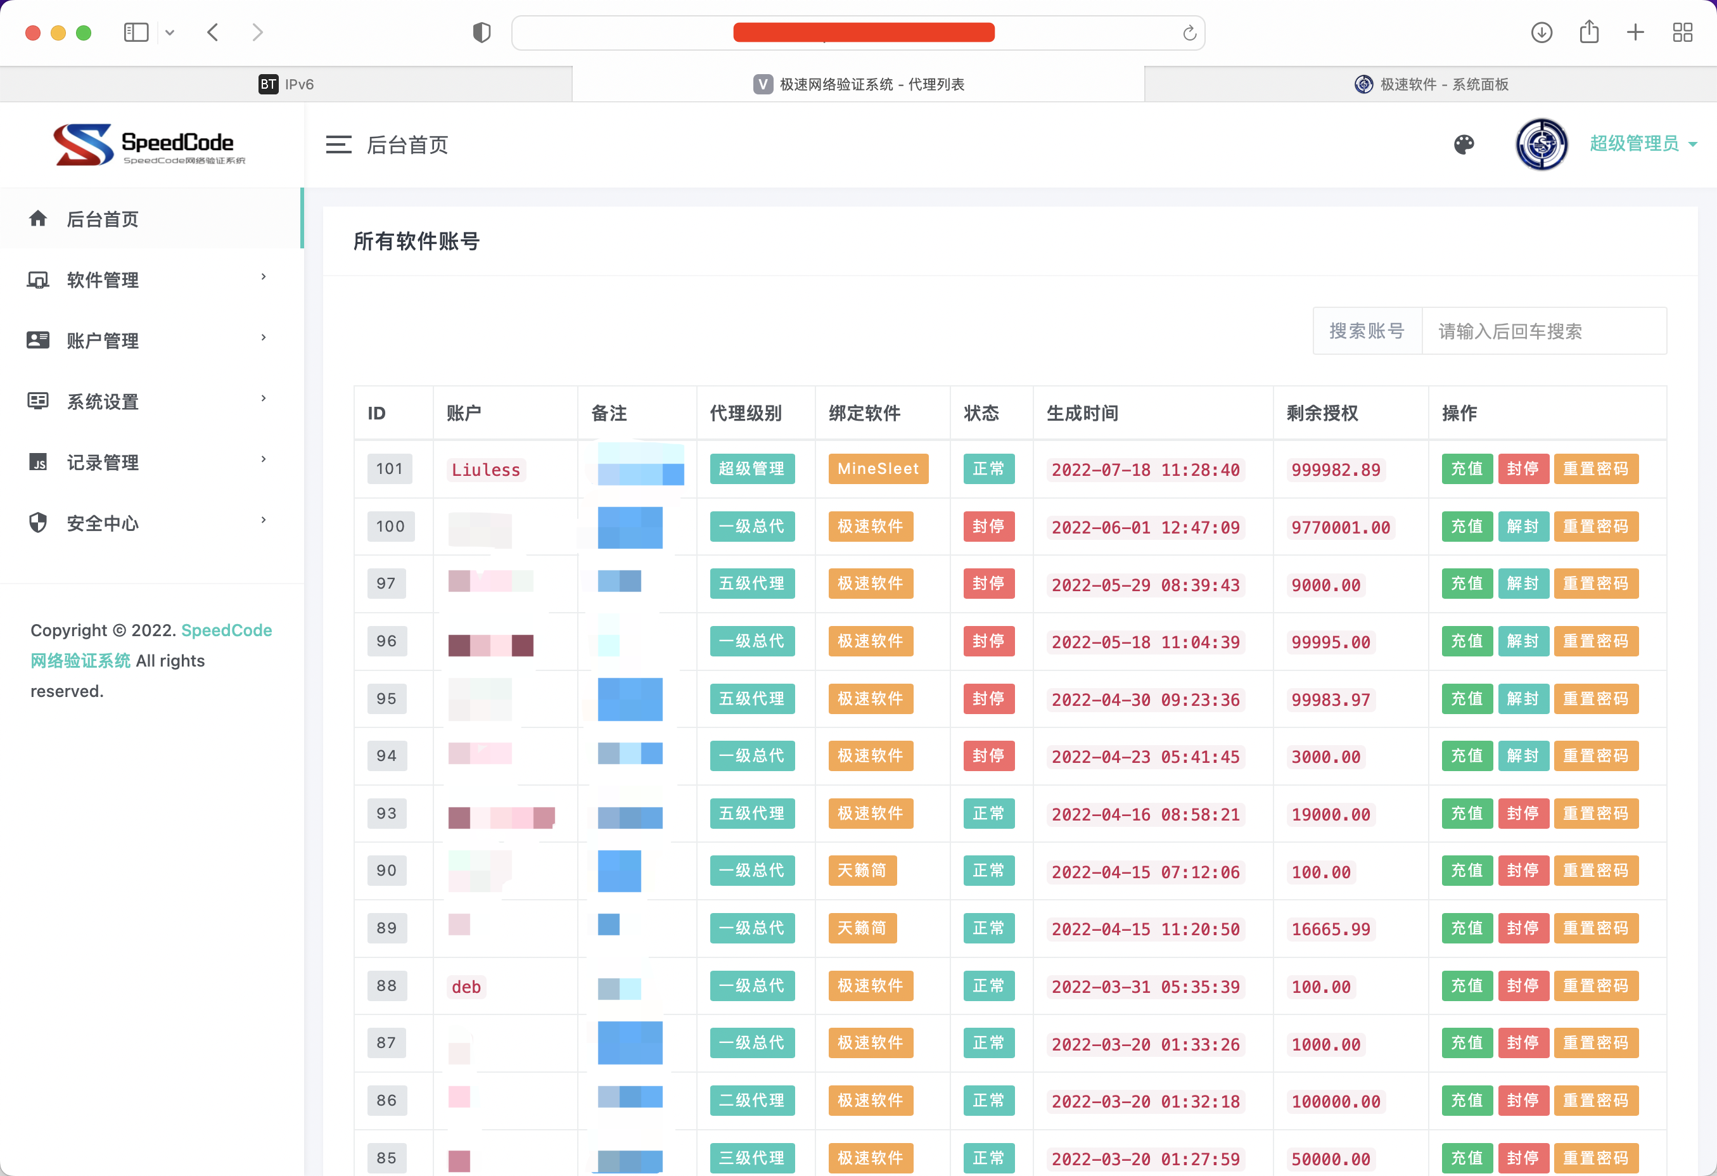Go forward with the Safari forward arrow

[x=257, y=32]
